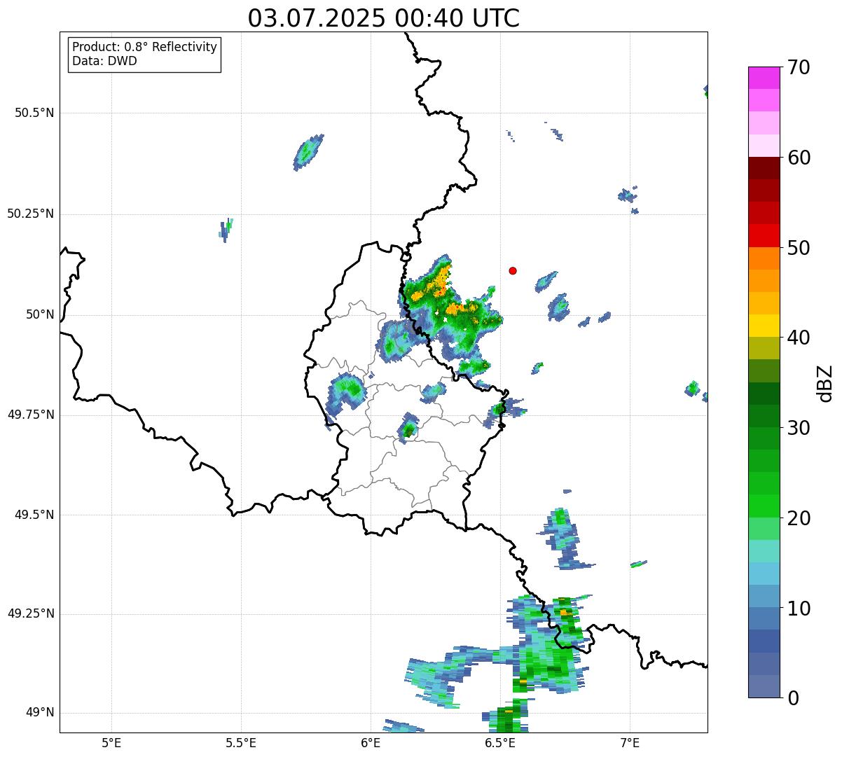Pick the olive swatch just below 40

(x=764, y=348)
